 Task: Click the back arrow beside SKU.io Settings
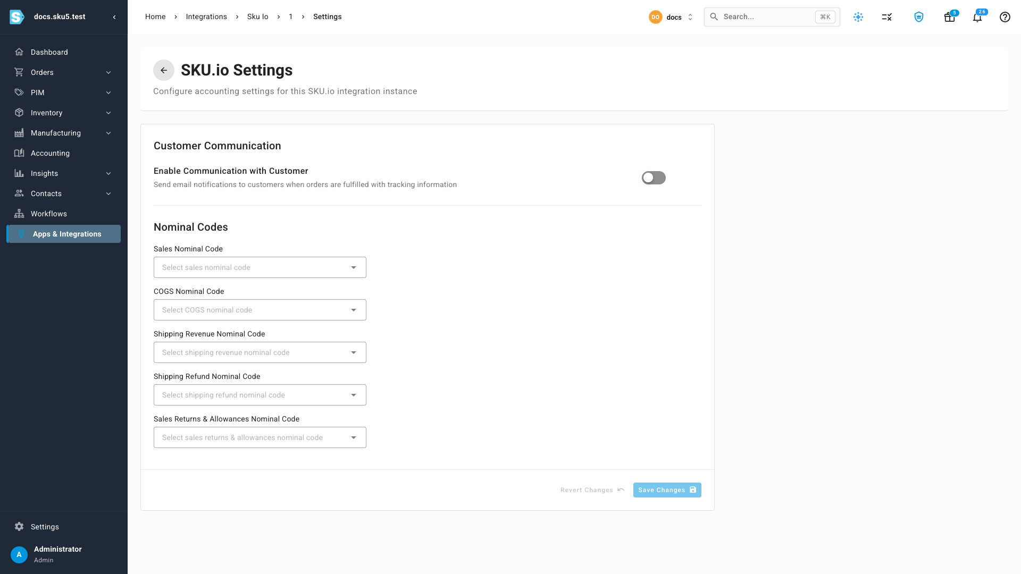click(x=164, y=70)
